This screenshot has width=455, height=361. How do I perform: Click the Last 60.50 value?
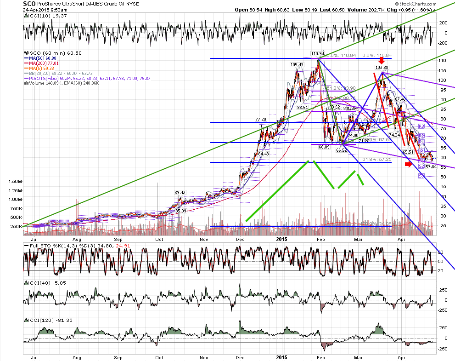coord(332,10)
